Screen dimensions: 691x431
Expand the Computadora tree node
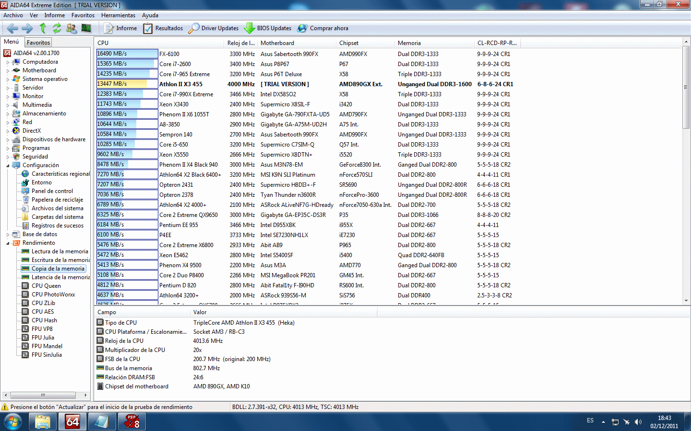point(8,62)
